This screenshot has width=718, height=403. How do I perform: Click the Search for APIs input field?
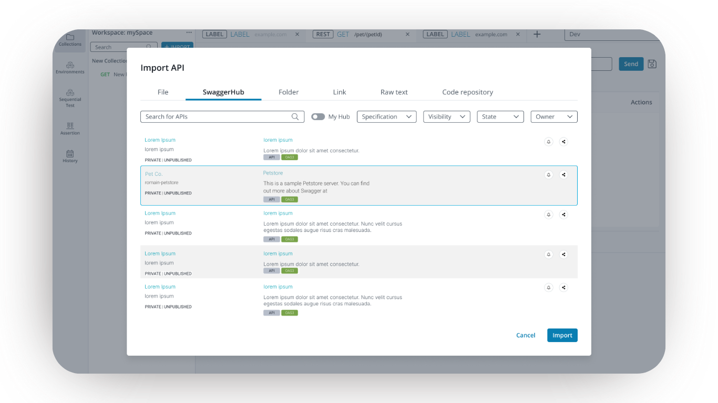(222, 116)
